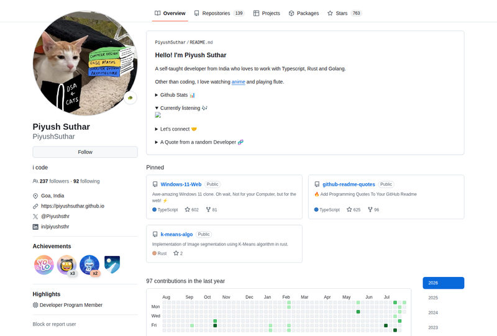This screenshot has width=497, height=336.
Task: Click the repo icon beside Windows-11-Web
Action: [155, 184]
